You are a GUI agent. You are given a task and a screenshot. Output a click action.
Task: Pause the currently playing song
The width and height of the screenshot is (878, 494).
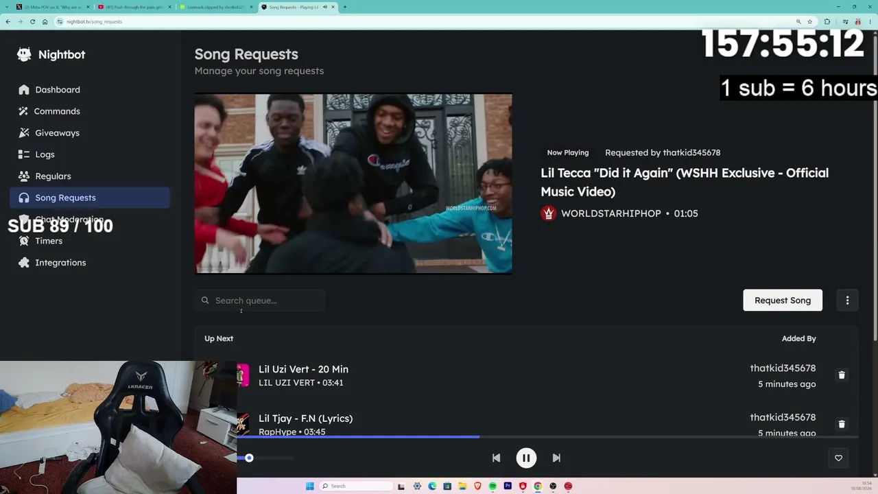pos(526,458)
